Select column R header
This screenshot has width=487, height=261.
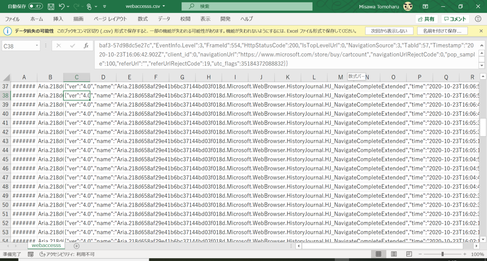(472, 77)
